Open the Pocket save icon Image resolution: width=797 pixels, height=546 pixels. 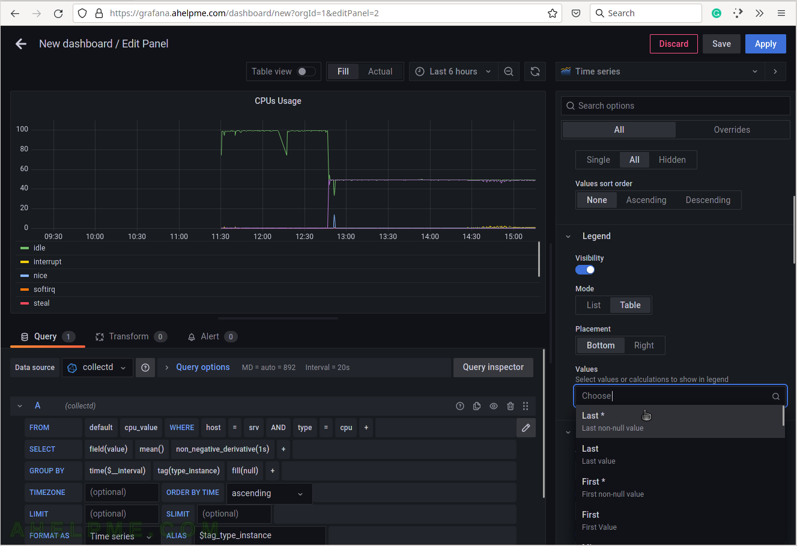pos(576,13)
